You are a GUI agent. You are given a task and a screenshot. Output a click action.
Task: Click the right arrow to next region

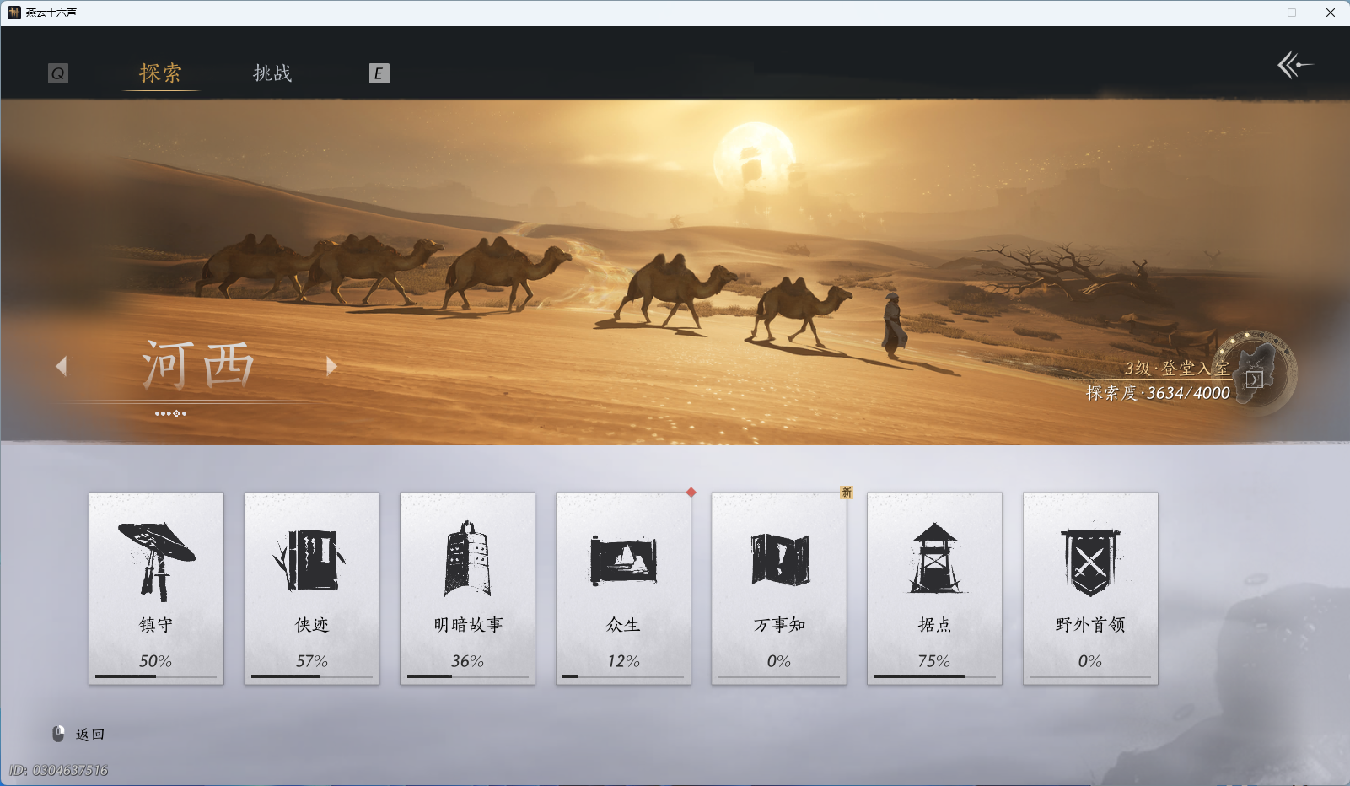331,367
